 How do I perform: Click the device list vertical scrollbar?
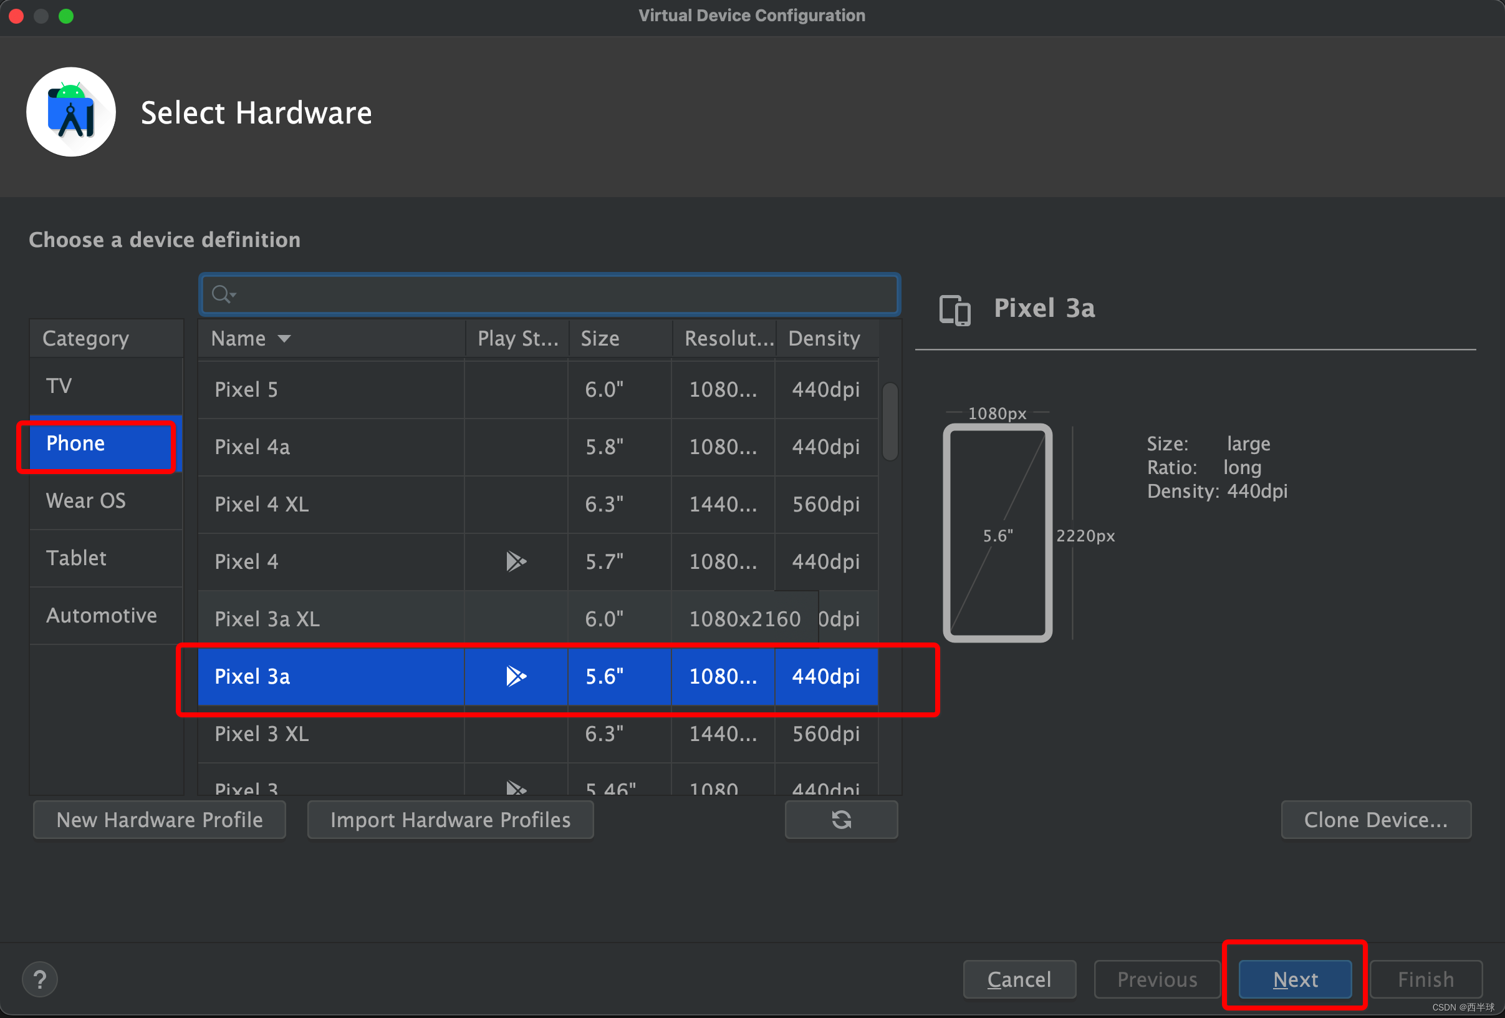pyautogui.click(x=890, y=421)
